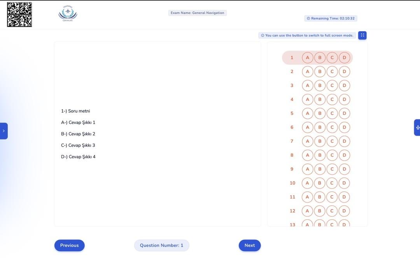Click the clock icon beside Remaining Time
Screen dimensions: 420x264
(x=308, y=19)
